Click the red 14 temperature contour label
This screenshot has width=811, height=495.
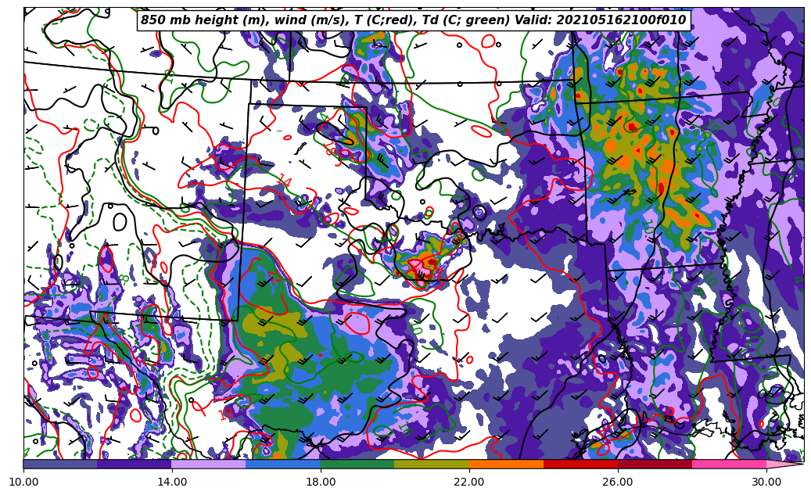click(x=282, y=181)
